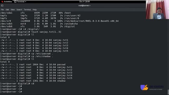This screenshot has height=95, width=169.
Task: Click sanjay.txt3 in the first listing
Action: click(x=60, y=45)
